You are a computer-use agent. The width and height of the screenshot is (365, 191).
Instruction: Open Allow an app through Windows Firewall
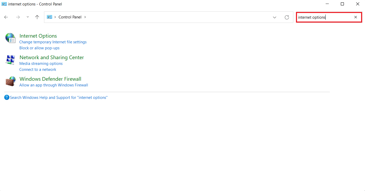click(x=54, y=85)
